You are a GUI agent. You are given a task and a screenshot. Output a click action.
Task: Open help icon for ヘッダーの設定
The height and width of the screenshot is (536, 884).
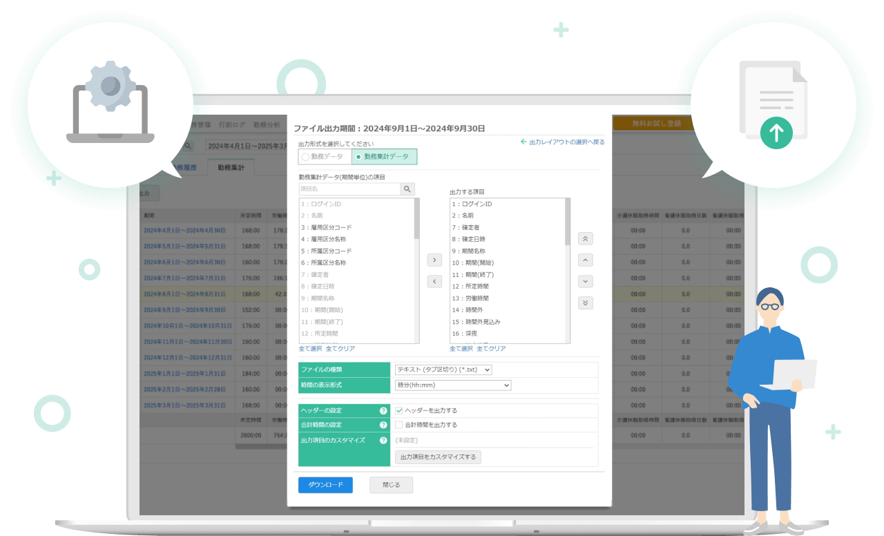coord(383,410)
